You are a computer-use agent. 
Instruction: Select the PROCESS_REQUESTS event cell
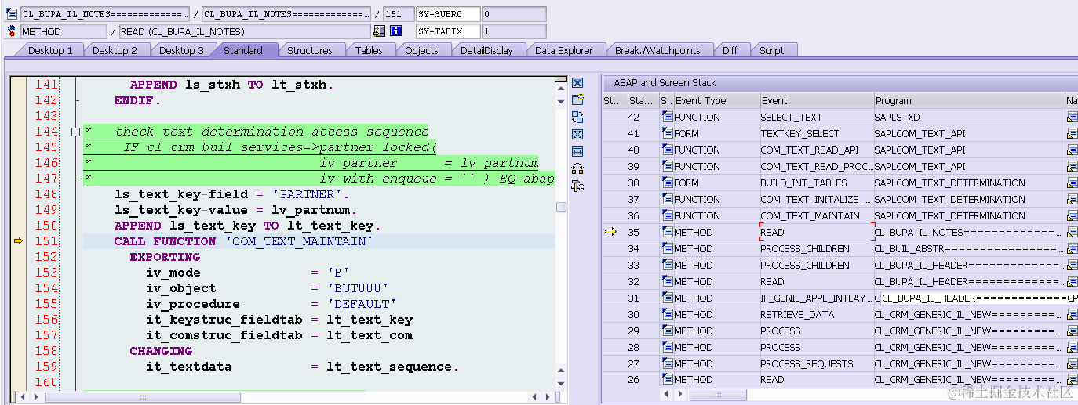pos(817,364)
